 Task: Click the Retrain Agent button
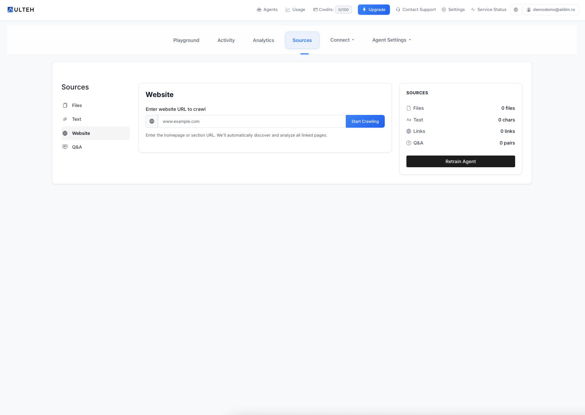tap(460, 161)
